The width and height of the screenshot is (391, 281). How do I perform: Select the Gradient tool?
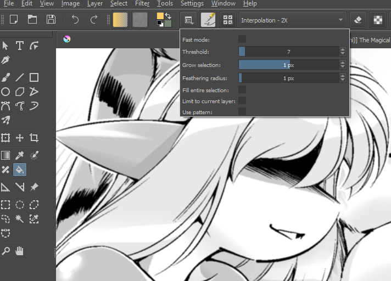point(5,155)
